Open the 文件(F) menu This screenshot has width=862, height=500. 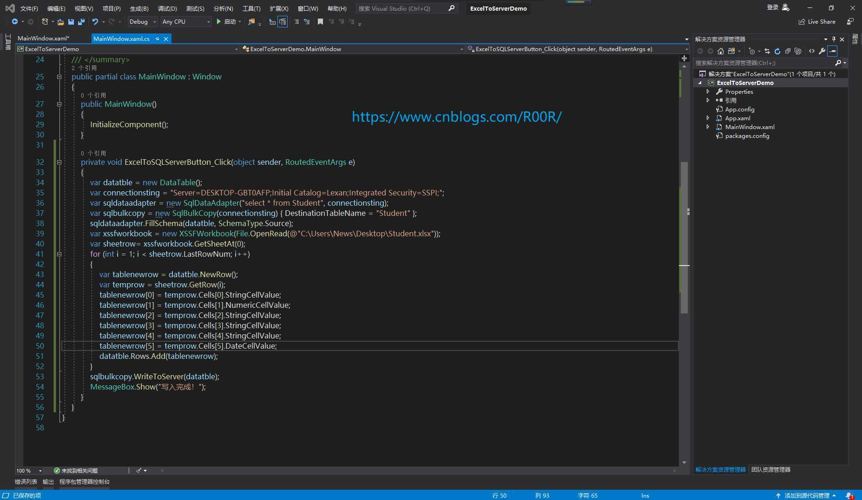pyautogui.click(x=29, y=9)
